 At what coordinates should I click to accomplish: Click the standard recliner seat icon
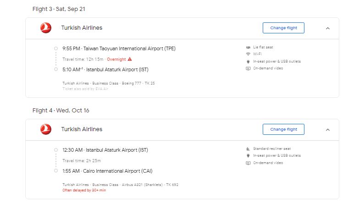coord(248,149)
